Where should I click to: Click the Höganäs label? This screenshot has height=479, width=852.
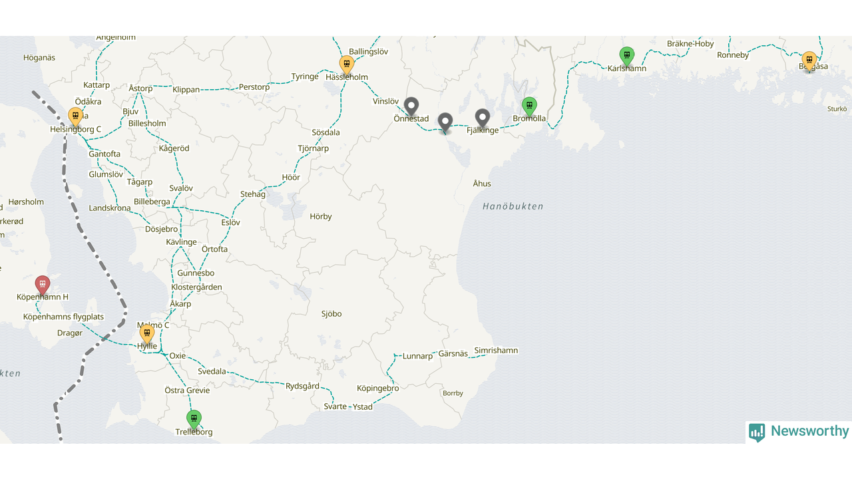(39, 58)
